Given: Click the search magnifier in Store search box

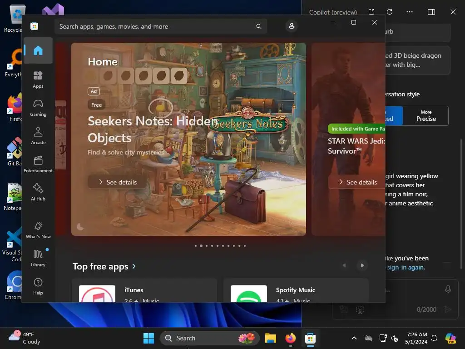Looking at the screenshot, I should pos(258,26).
